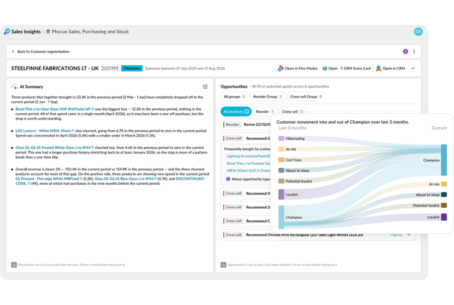Click the current Champion destination node
Viewport: 454px width, 305px height.
click(x=444, y=160)
